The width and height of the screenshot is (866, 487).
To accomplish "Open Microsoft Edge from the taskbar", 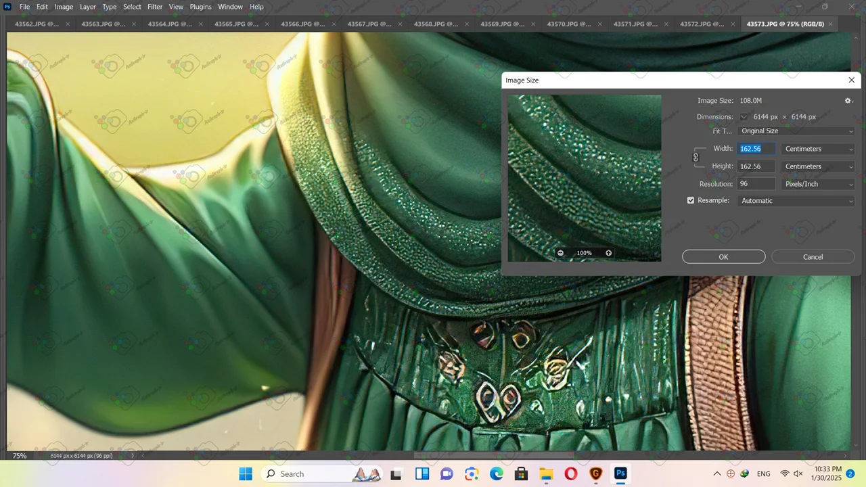I will 497,473.
